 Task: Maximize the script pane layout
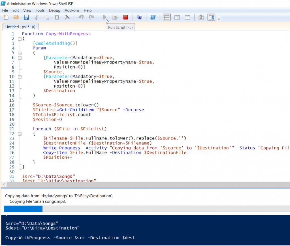187,18
